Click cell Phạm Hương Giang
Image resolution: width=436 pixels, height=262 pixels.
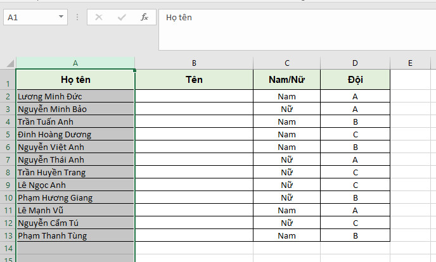pyautogui.click(x=75, y=197)
